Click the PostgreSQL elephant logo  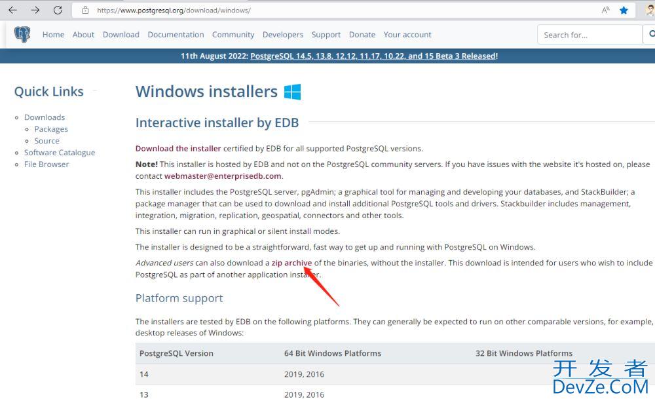22,34
